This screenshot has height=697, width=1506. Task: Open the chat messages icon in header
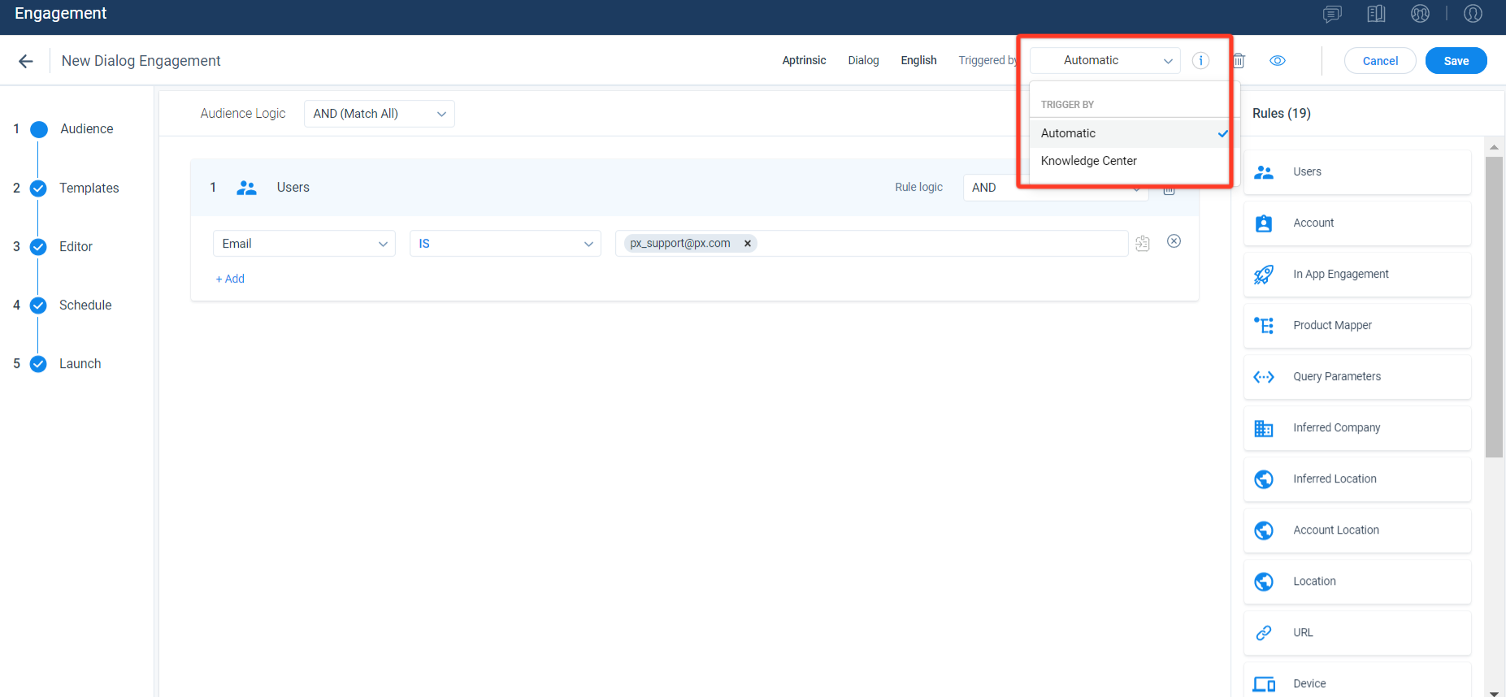[x=1332, y=14]
